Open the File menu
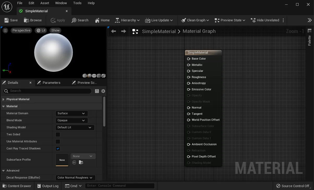 coord(20,3)
